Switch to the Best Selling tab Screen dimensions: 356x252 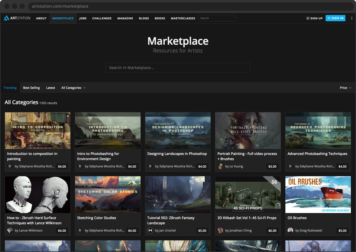pos(31,88)
